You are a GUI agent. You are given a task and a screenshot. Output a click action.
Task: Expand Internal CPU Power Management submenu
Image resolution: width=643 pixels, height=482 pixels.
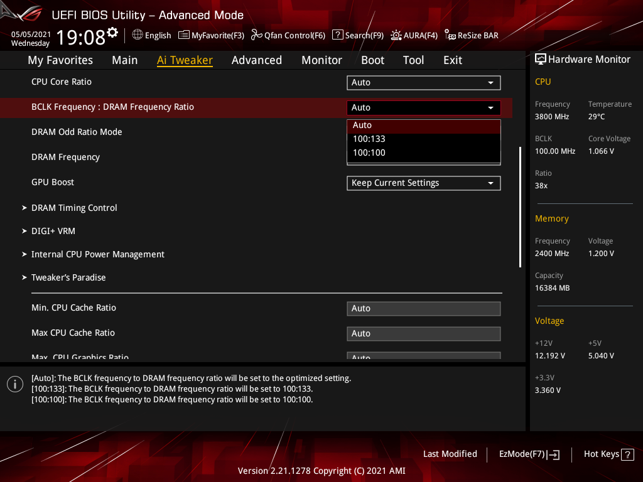coord(97,255)
